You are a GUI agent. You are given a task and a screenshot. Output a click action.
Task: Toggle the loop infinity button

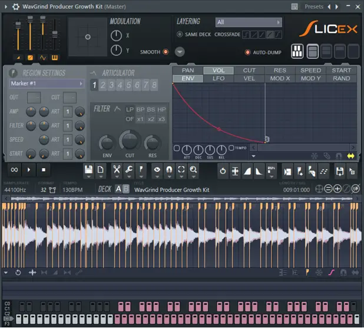click(x=14, y=170)
